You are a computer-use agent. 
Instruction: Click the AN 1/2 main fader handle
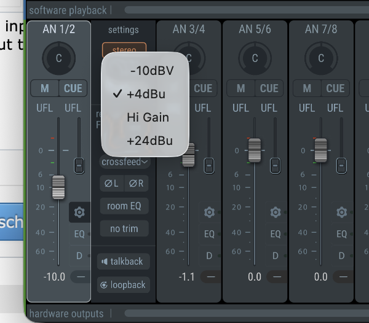pyautogui.click(x=58, y=187)
